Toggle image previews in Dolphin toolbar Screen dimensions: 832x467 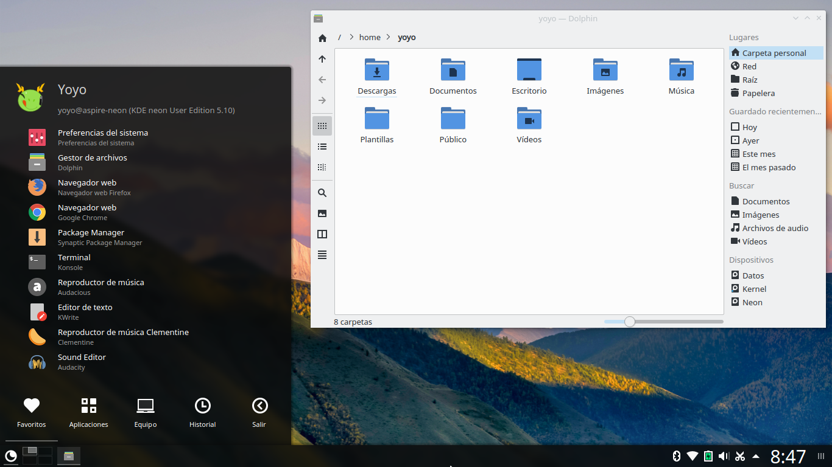[322, 213]
